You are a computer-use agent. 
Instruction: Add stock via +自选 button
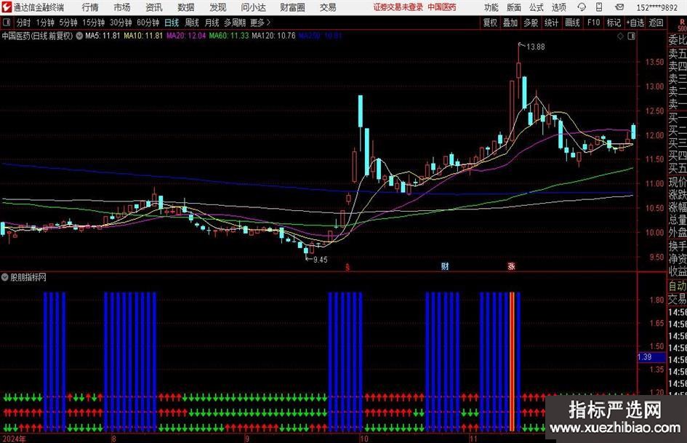click(635, 23)
